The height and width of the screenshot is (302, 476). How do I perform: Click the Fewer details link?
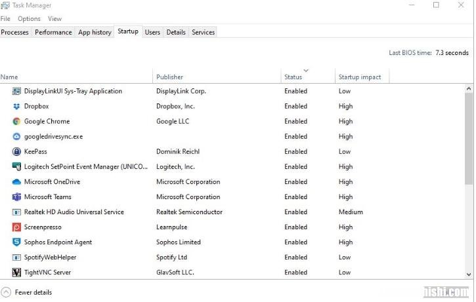(x=33, y=292)
